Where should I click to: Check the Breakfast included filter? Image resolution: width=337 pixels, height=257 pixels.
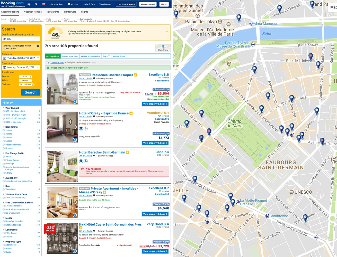tap(4, 221)
